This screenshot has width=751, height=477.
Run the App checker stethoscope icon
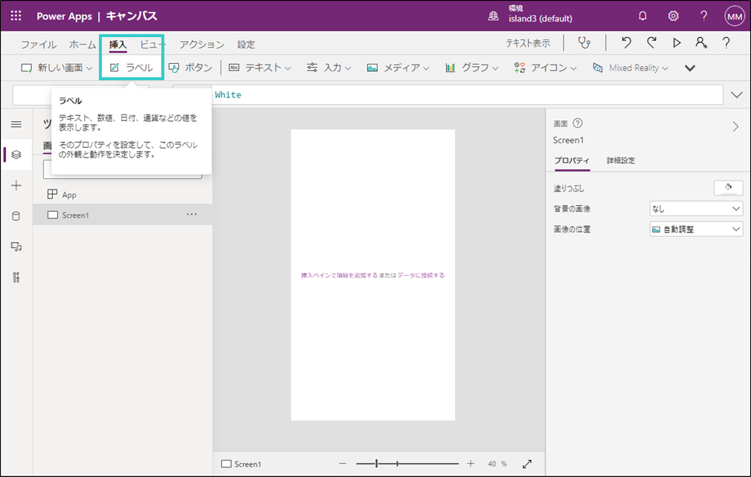pyautogui.click(x=584, y=44)
